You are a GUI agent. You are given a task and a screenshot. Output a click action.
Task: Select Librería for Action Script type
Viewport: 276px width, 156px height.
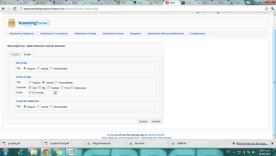(43, 82)
